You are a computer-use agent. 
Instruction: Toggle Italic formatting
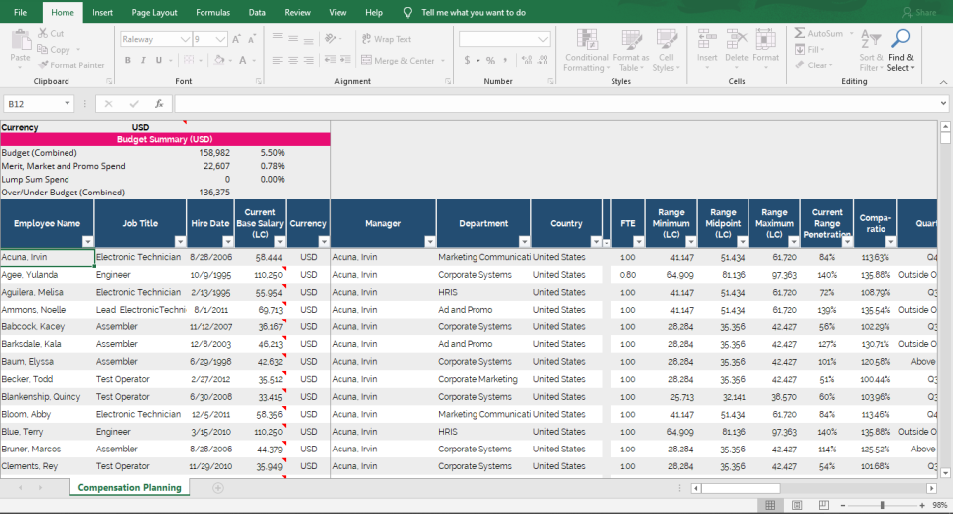(143, 61)
